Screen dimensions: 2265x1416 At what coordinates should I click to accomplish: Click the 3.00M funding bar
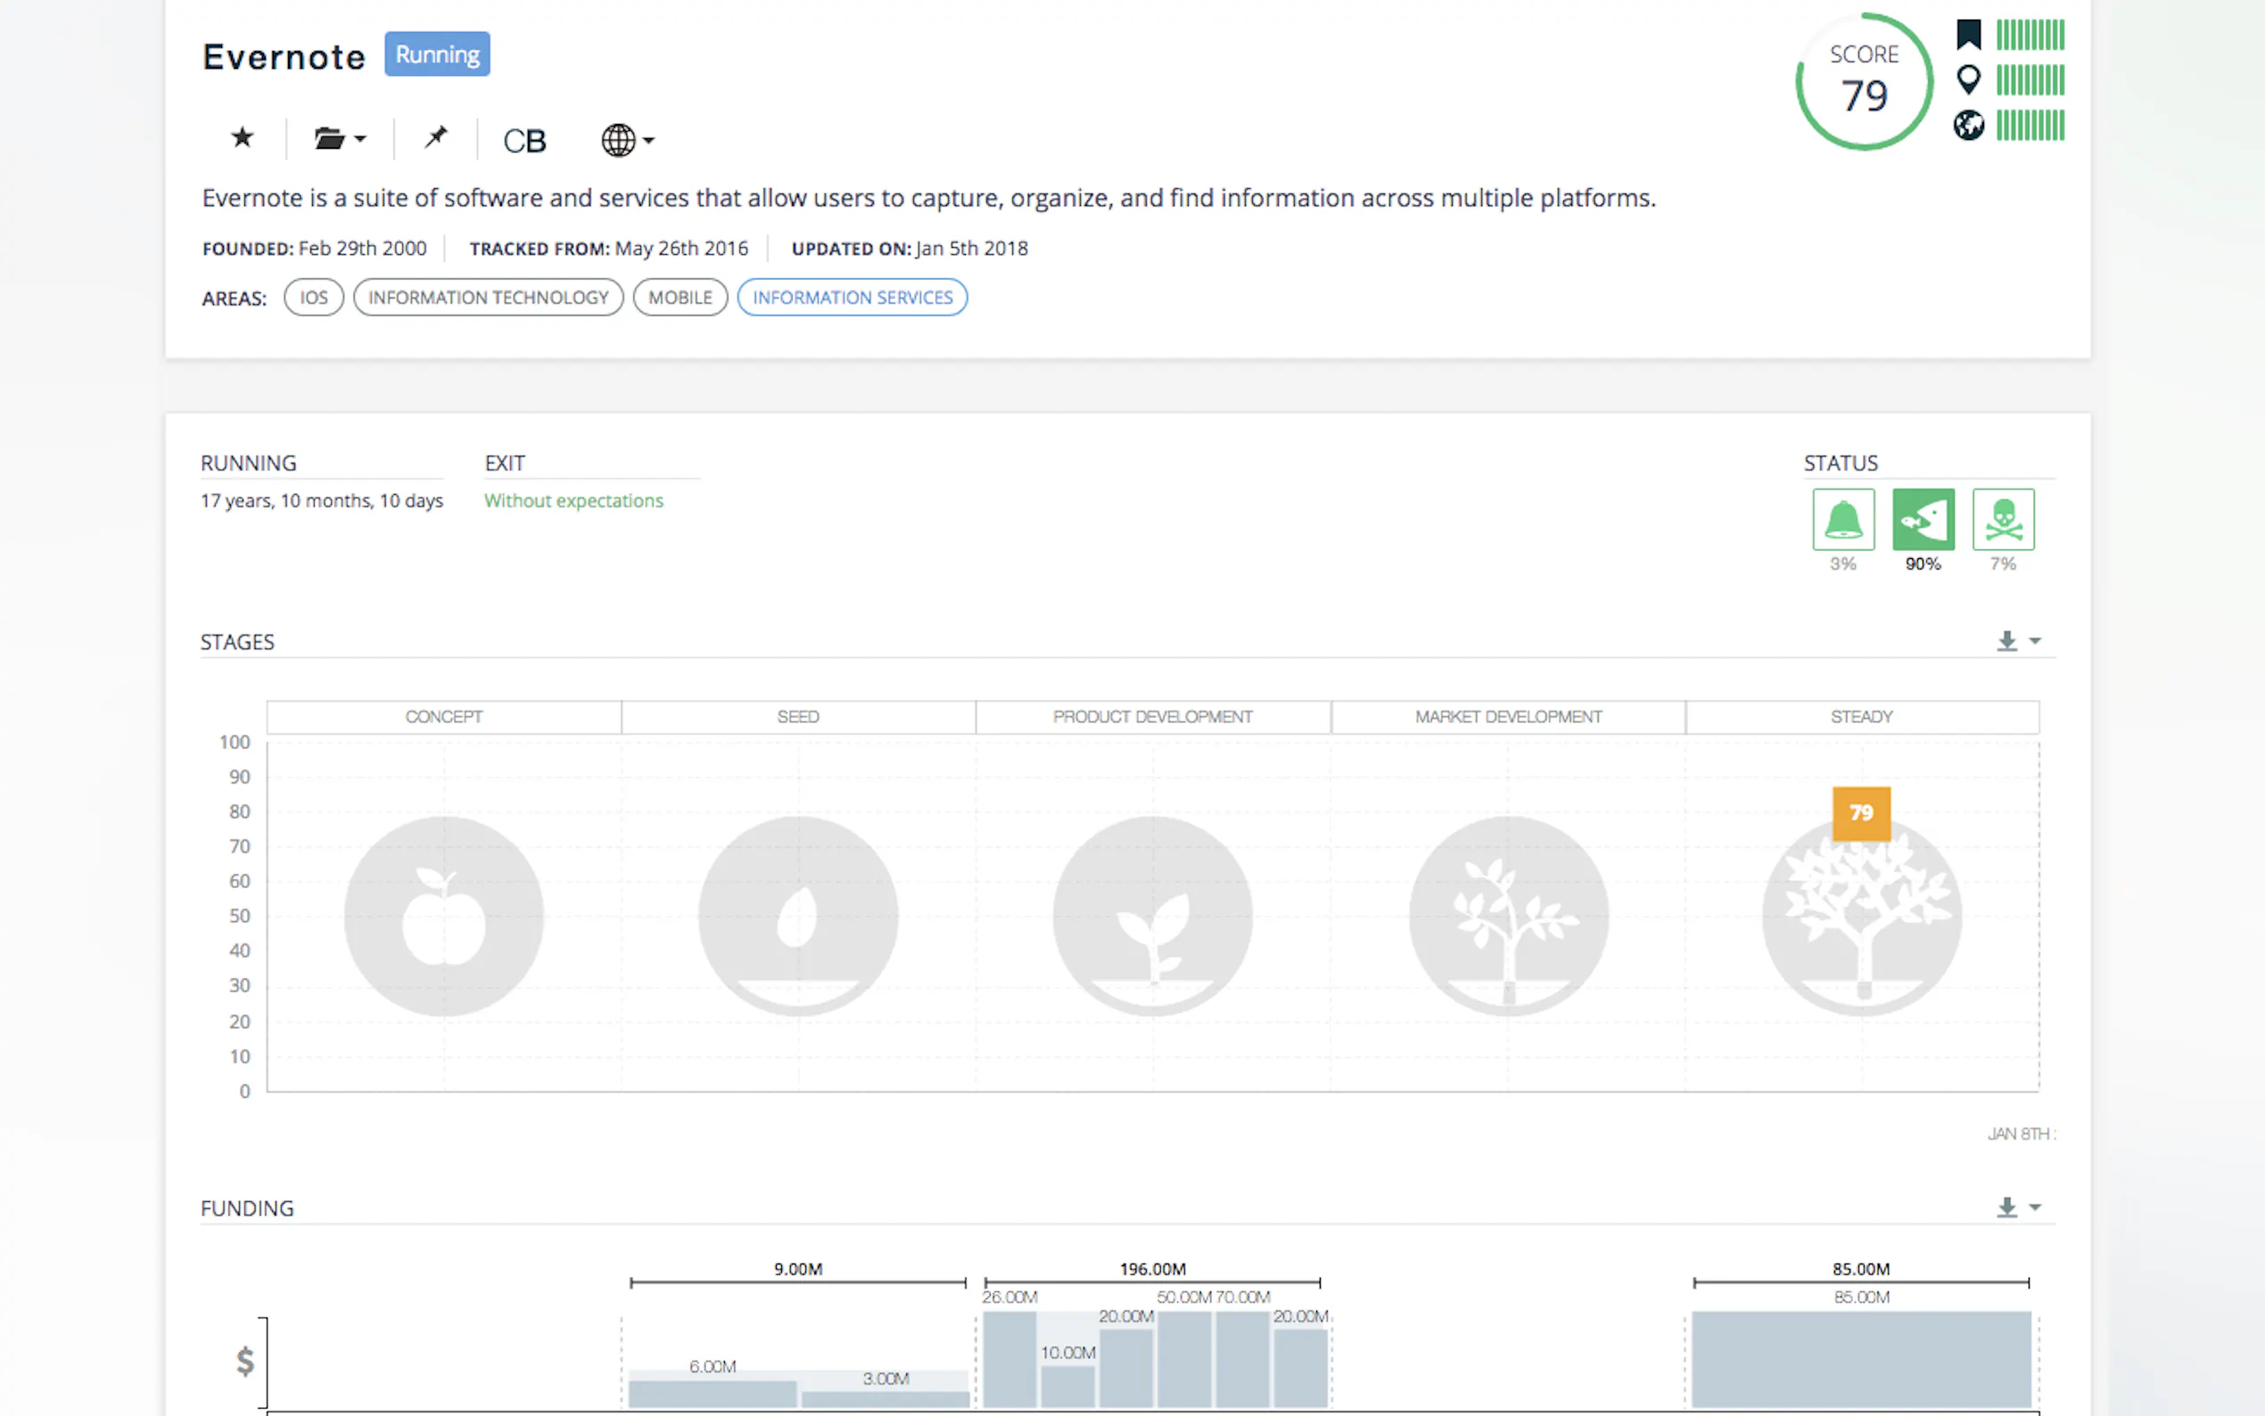coord(885,1399)
